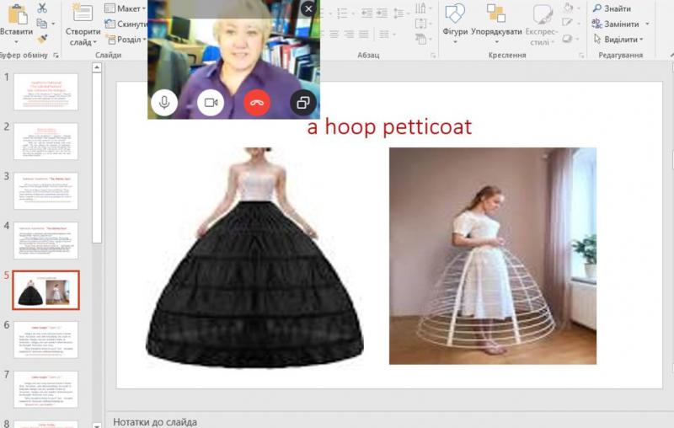Close the video call overlay
The width and height of the screenshot is (674, 428).
pyautogui.click(x=308, y=8)
